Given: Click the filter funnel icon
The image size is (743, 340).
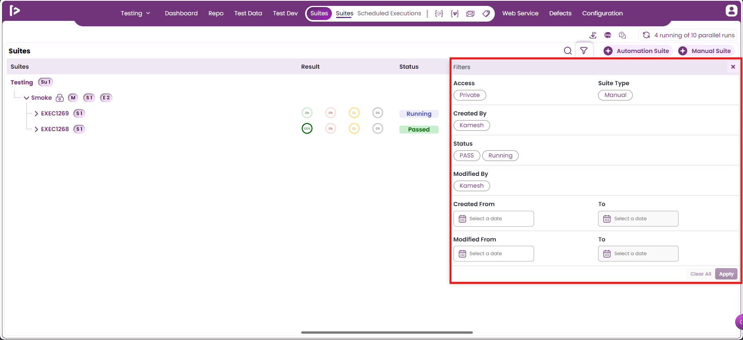Looking at the screenshot, I should pyautogui.click(x=584, y=51).
